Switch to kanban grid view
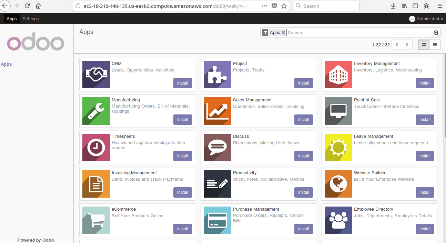This screenshot has height=243, width=446. (x=424, y=45)
